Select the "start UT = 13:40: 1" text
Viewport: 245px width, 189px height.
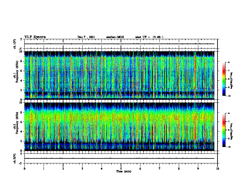coord(149,37)
